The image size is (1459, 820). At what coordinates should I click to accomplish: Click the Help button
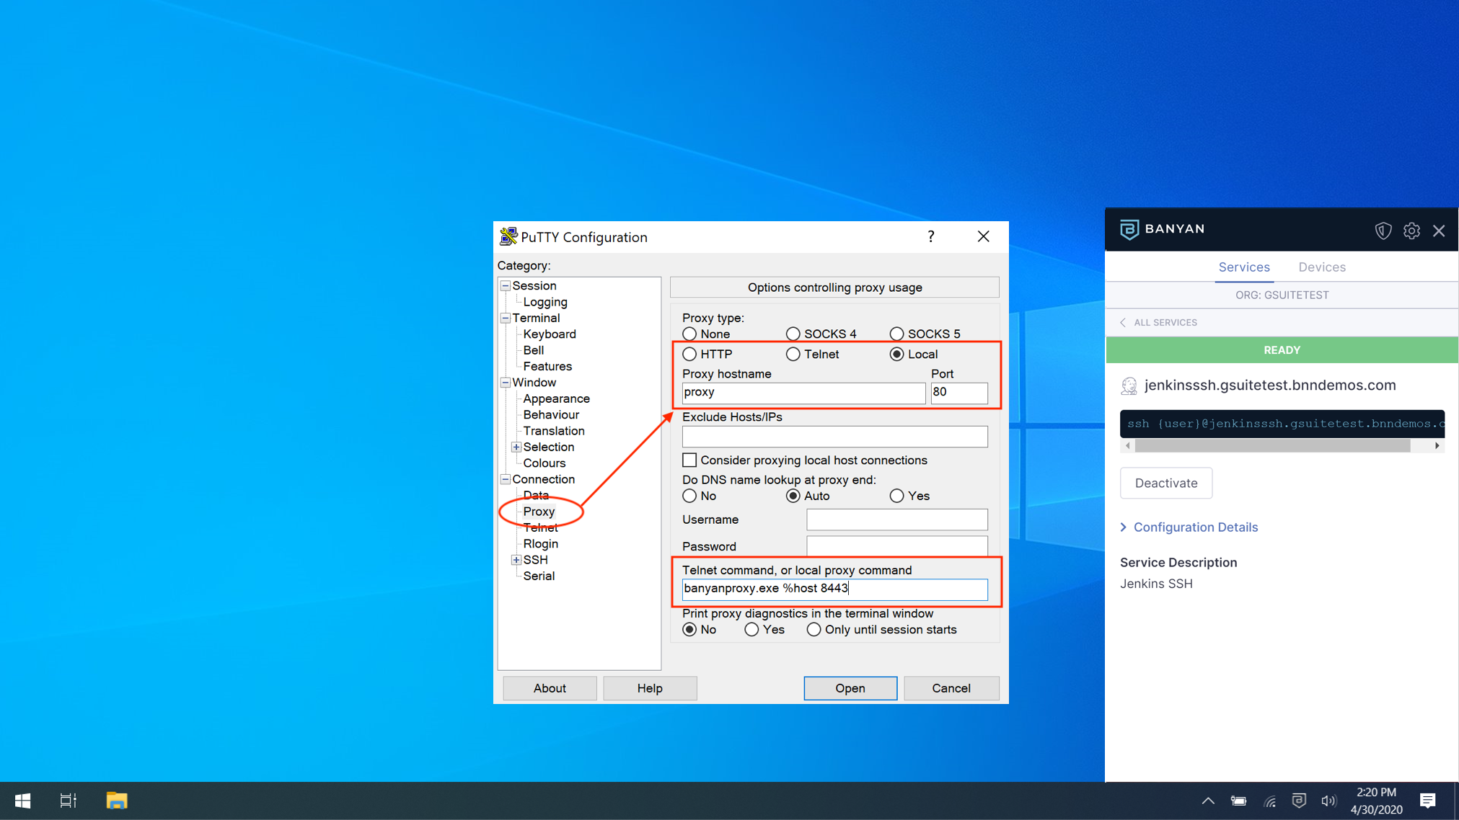(x=650, y=688)
